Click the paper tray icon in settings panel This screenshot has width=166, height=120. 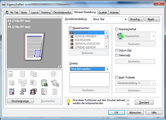coord(11,74)
